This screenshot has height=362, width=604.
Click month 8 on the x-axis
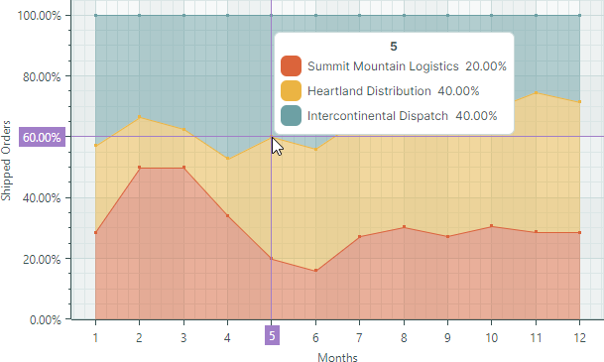pyautogui.click(x=404, y=338)
